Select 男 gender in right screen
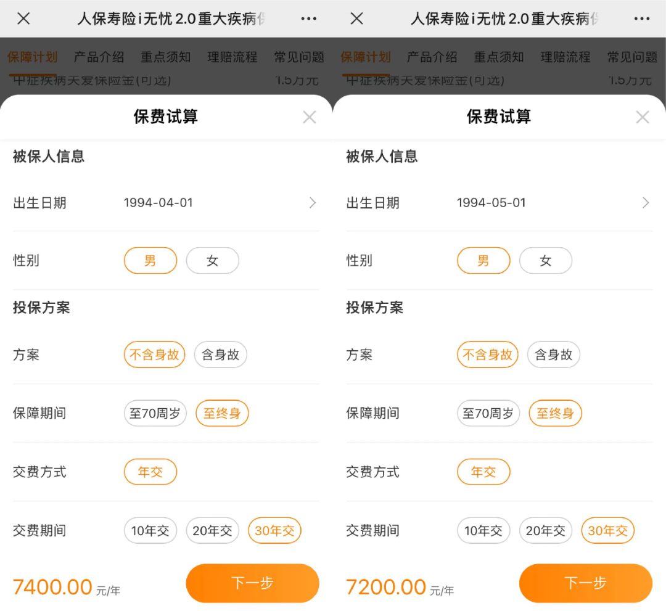Screen dimensions: 666x611 tap(483, 261)
